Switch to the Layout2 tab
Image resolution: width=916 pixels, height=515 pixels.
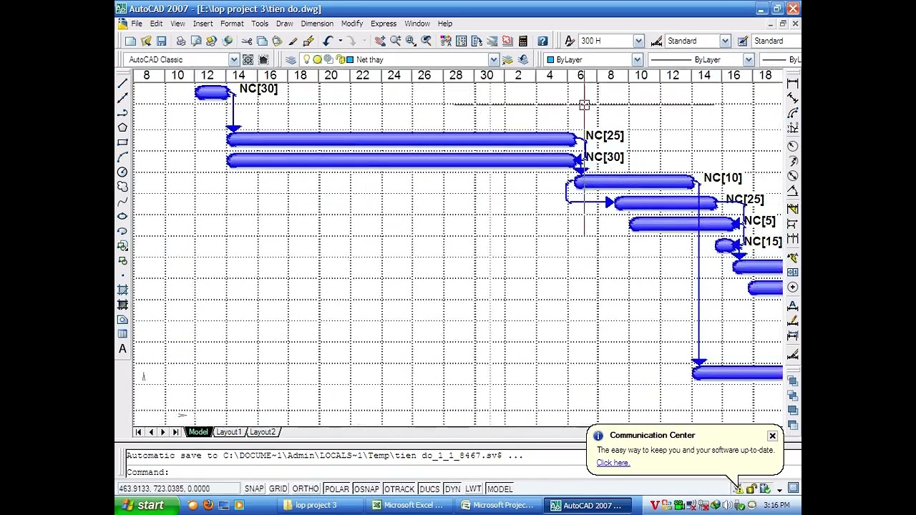tap(263, 432)
